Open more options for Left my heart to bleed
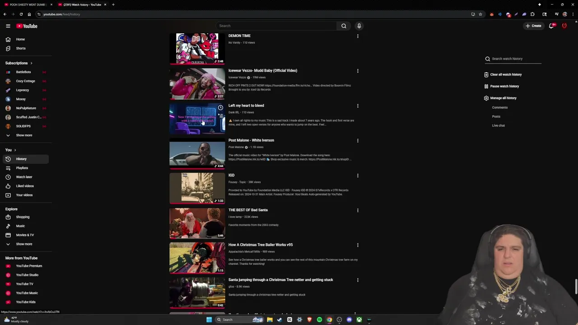This screenshot has width=578, height=325. click(358, 106)
